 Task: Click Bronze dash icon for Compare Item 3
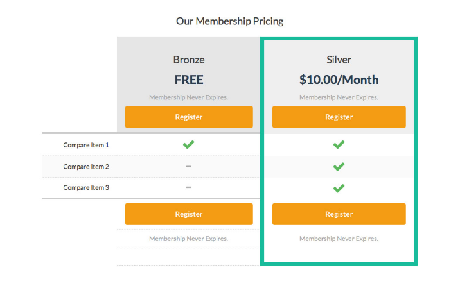tap(188, 187)
